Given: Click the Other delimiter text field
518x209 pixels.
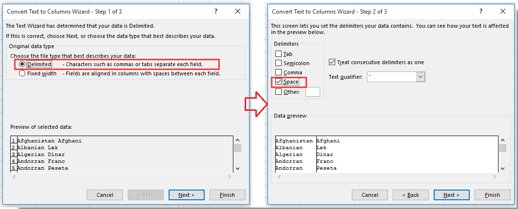Looking at the screenshot, I should [312, 92].
